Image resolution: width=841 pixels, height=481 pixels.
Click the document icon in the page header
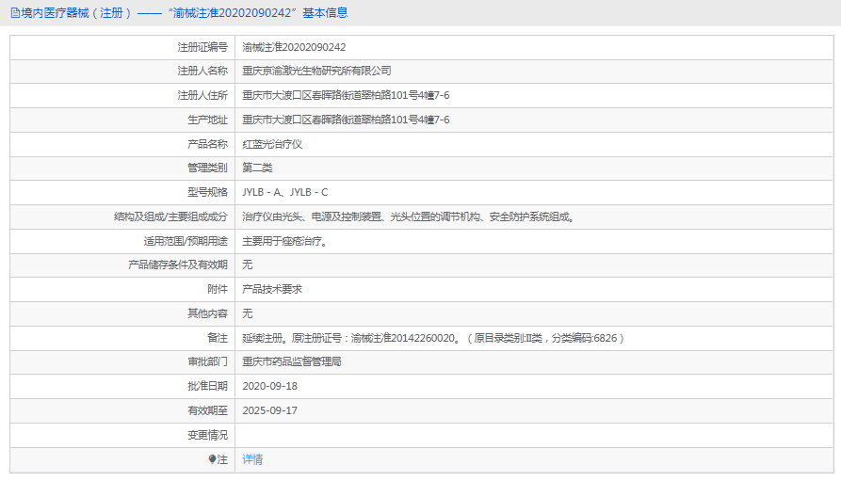point(15,13)
